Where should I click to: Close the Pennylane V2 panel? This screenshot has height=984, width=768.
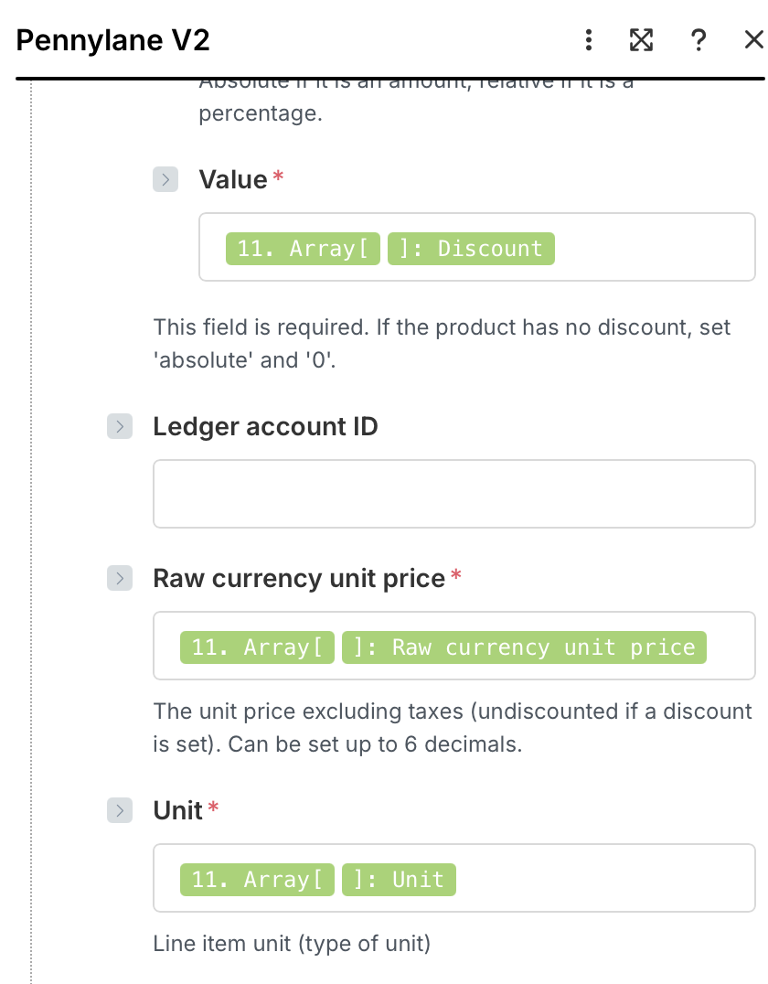pyautogui.click(x=753, y=40)
